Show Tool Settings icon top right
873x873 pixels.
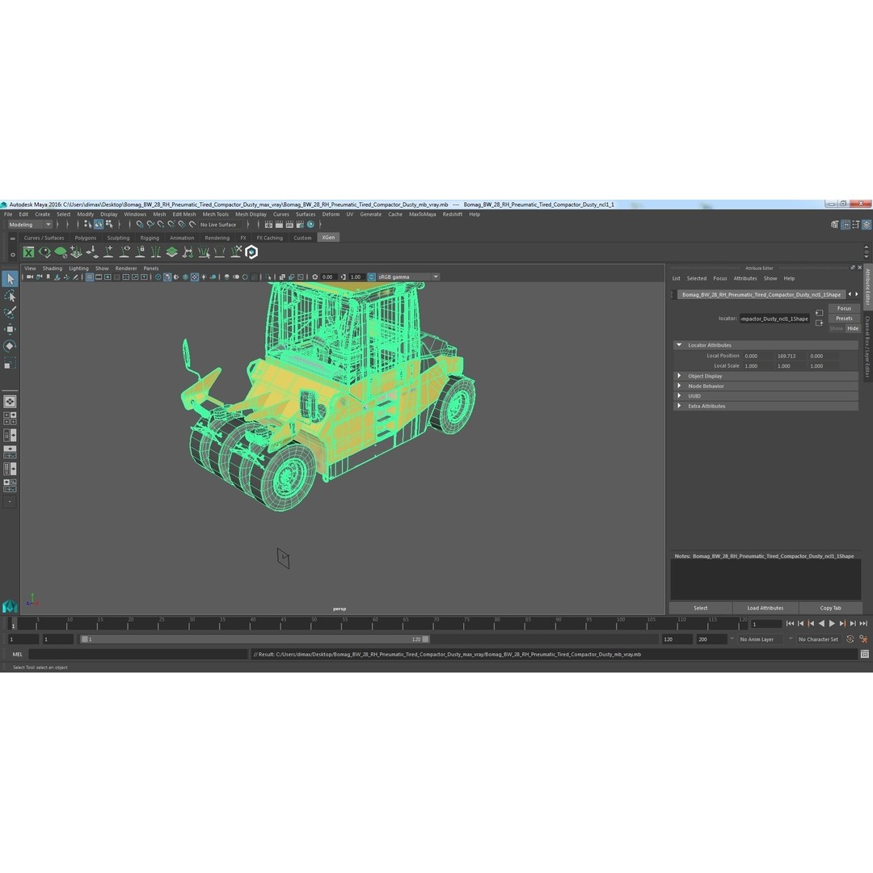coord(856,225)
